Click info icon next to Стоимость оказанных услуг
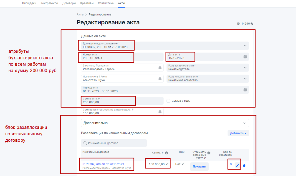The image size is (296, 176). [x=209, y=153]
